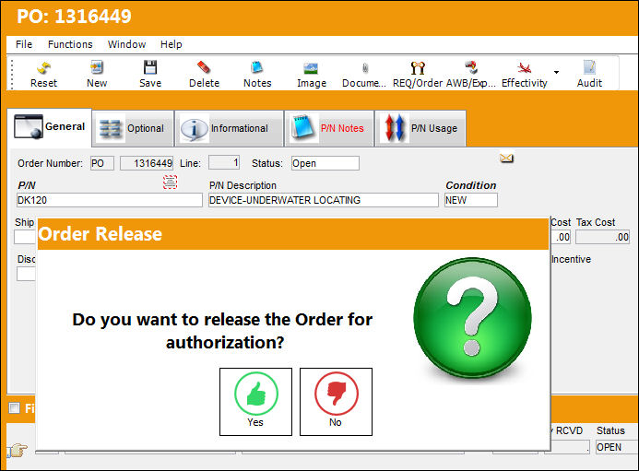Click the red P/N selection list icon
Image resolution: width=639 pixels, height=471 pixels.
click(170, 182)
